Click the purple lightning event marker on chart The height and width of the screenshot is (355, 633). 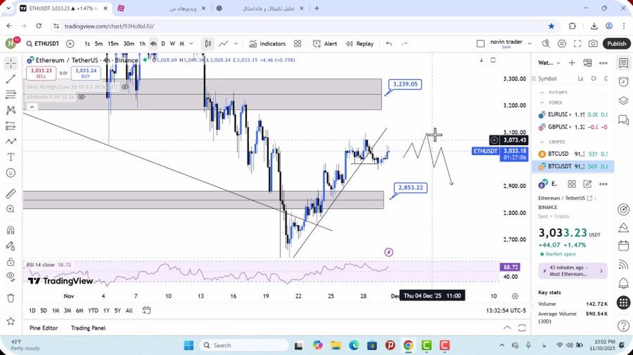tap(389, 252)
